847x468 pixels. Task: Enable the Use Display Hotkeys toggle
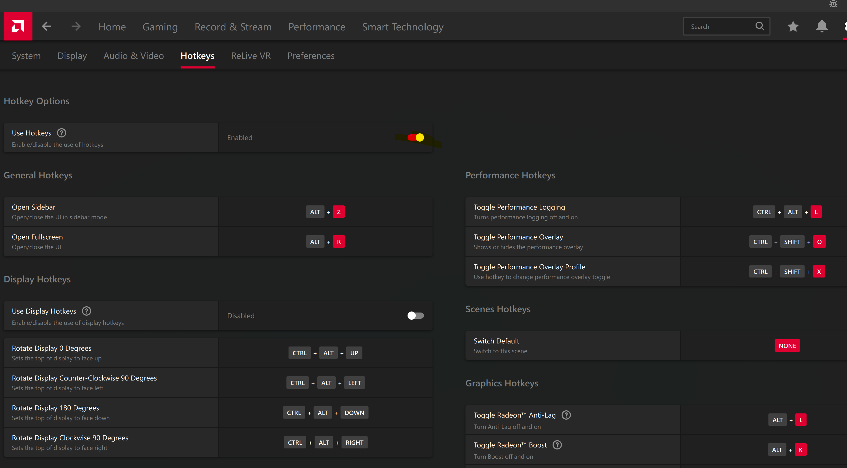point(416,316)
